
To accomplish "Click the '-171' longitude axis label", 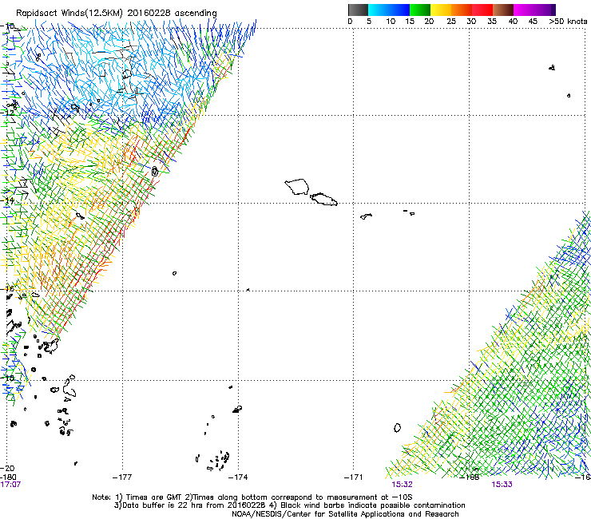I will [x=354, y=477].
